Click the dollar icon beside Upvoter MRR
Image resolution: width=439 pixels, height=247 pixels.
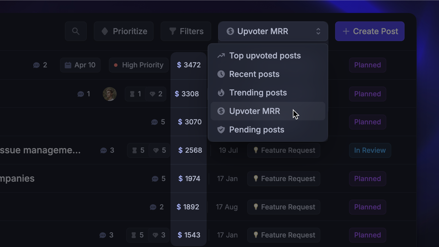coord(221,111)
